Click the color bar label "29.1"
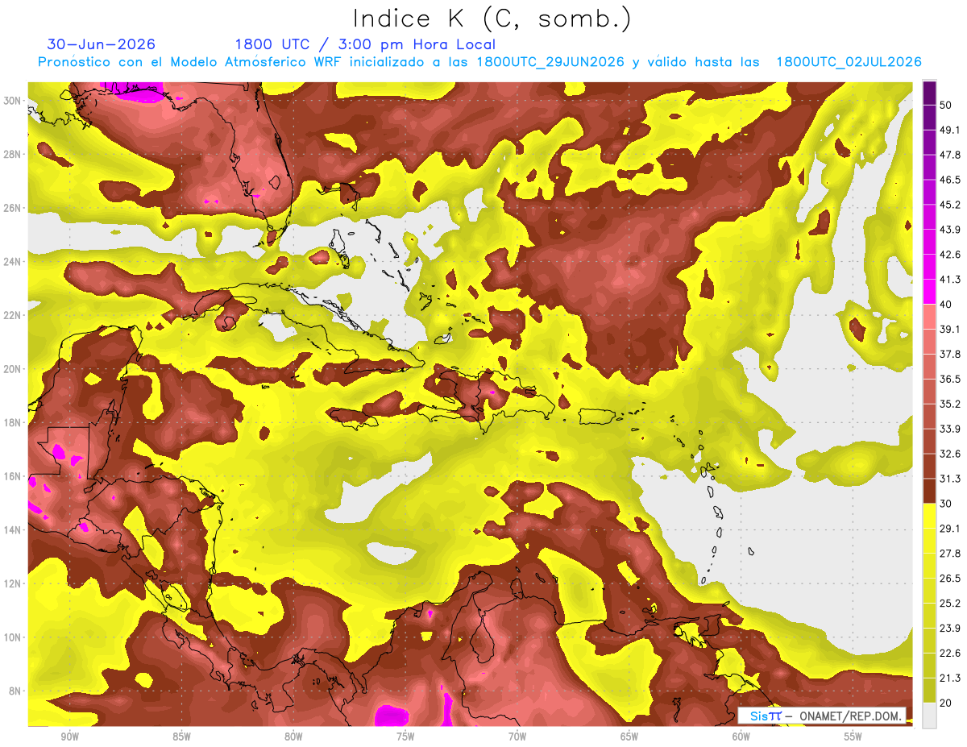 950,529
